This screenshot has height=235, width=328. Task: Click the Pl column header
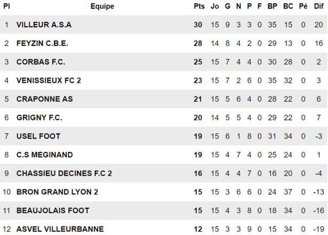pos(6,6)
